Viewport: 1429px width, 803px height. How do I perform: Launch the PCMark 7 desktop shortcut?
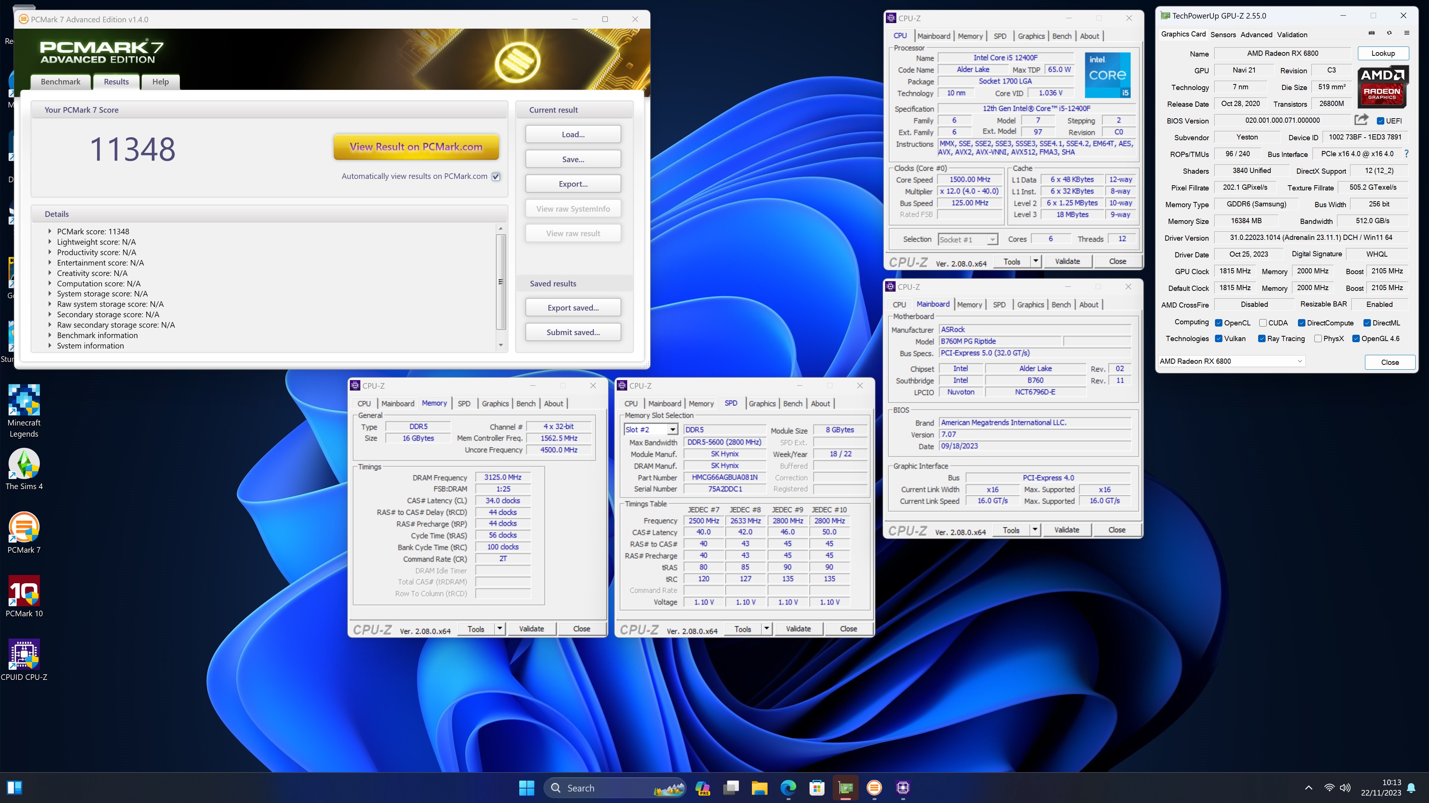24,533
